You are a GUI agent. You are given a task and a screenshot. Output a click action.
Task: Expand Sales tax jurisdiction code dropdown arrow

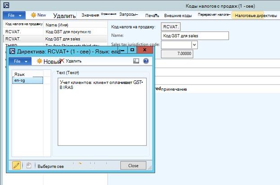[194, 45]
